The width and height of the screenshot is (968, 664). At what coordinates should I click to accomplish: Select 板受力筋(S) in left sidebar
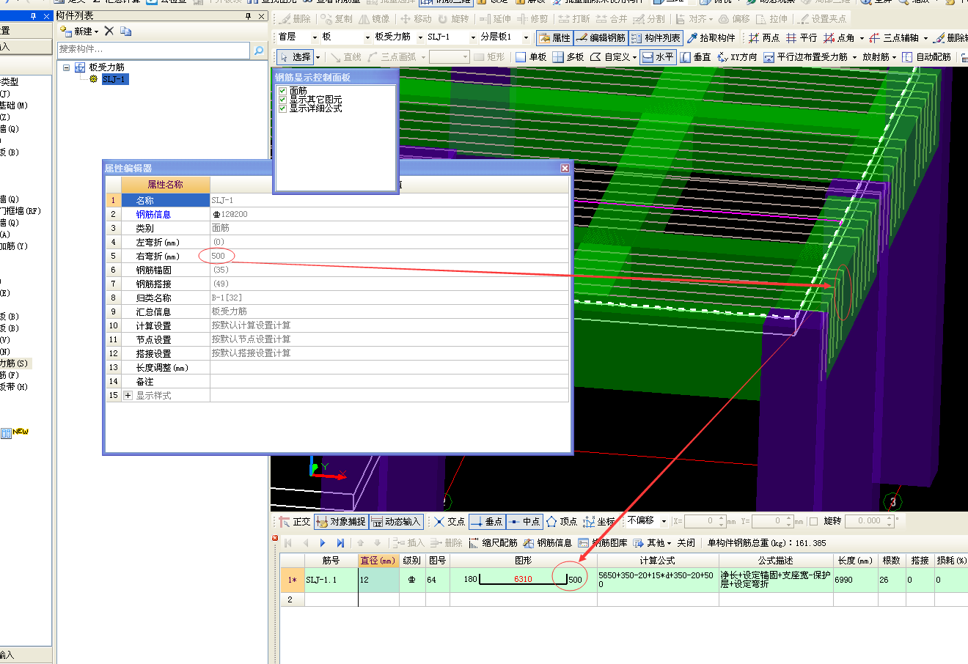[x=14, y=364]
